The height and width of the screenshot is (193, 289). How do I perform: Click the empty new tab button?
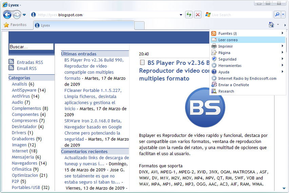click(x=139, y=25)
